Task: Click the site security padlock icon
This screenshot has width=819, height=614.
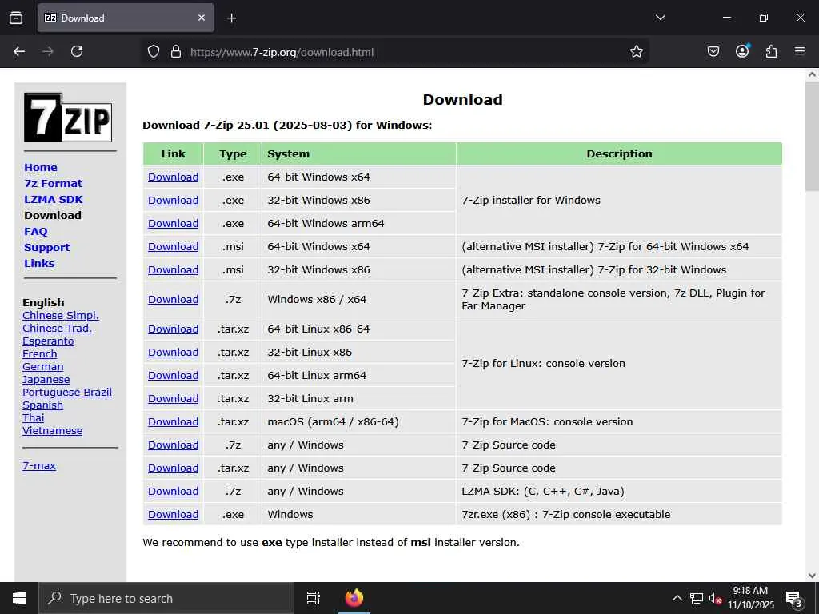Action: (x=176, y=52)
